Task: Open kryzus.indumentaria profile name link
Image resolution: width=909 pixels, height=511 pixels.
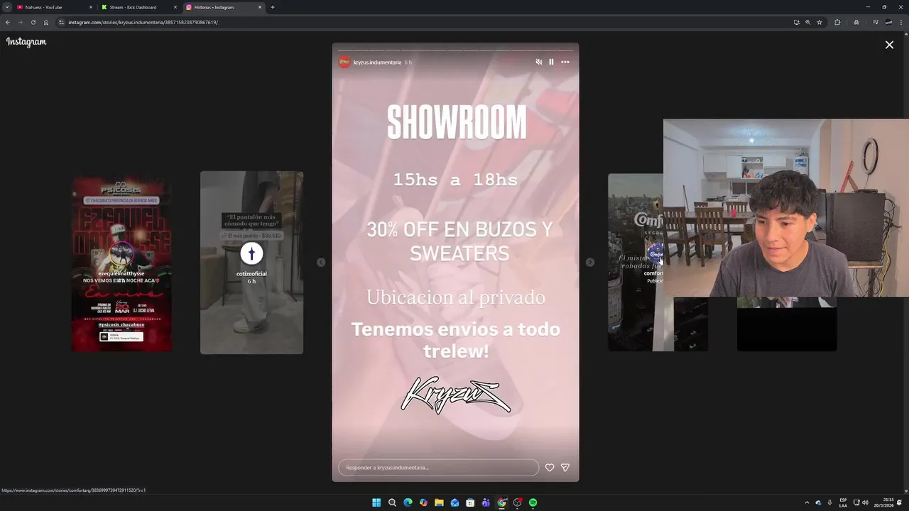Action: tap(377, 62)
